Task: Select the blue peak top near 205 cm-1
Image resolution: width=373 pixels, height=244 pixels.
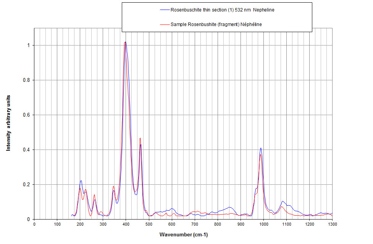Action: point(81,181)
